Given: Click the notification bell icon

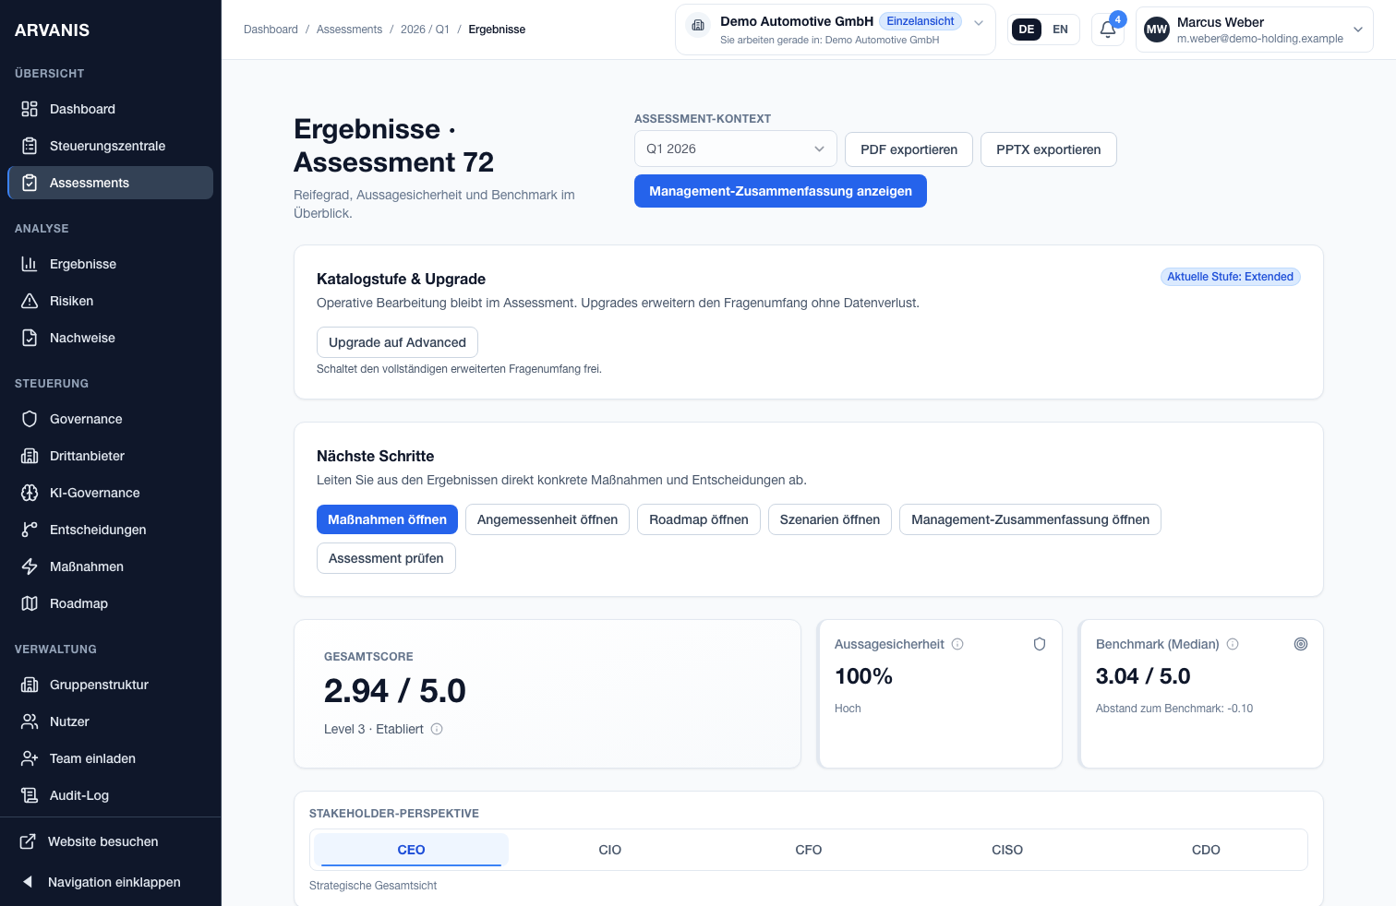Looking at the screenshot, I should (1107, 30).
